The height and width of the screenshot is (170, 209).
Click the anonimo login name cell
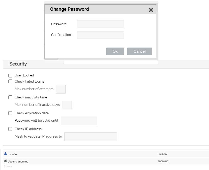coord(163,161)
